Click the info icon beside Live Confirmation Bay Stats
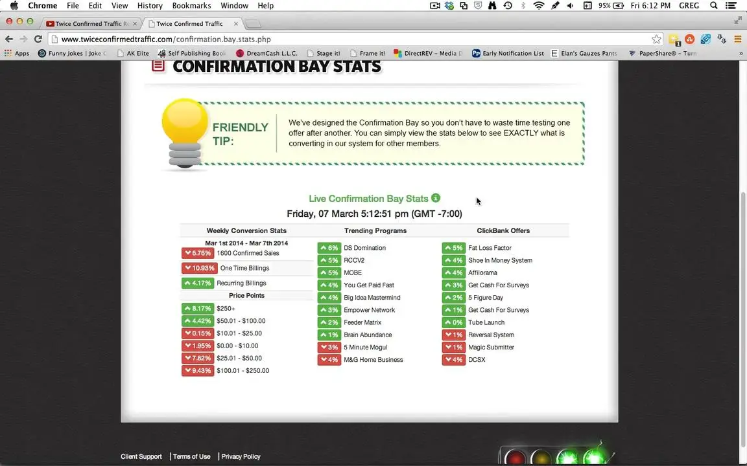 [x=436, y=198]
